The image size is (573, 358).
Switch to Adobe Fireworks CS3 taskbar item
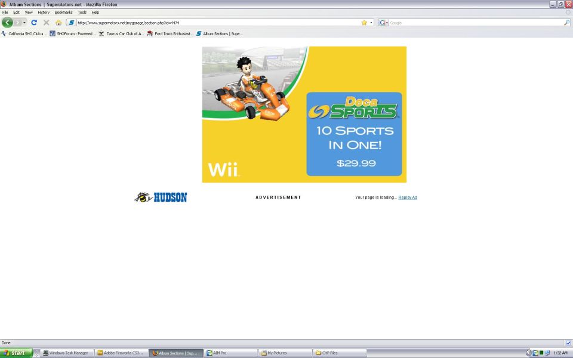click(121, 353)
